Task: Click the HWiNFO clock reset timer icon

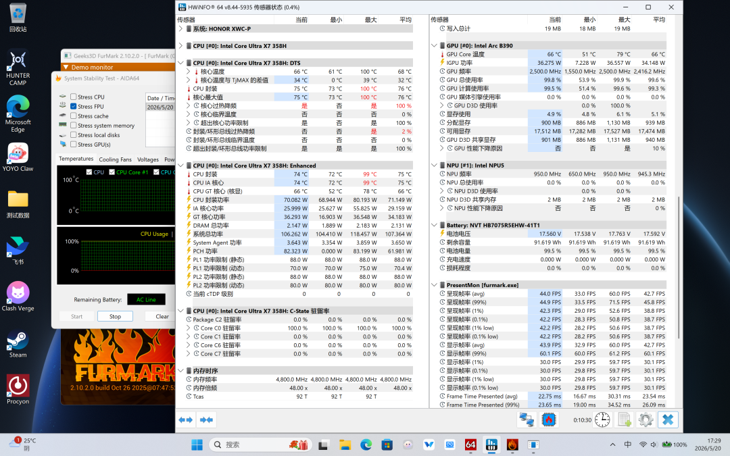Action: [602, 420]
